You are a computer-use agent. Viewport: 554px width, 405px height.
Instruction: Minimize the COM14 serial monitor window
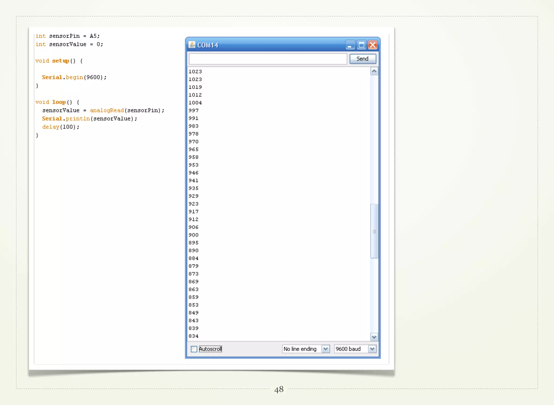pos(350,45)
